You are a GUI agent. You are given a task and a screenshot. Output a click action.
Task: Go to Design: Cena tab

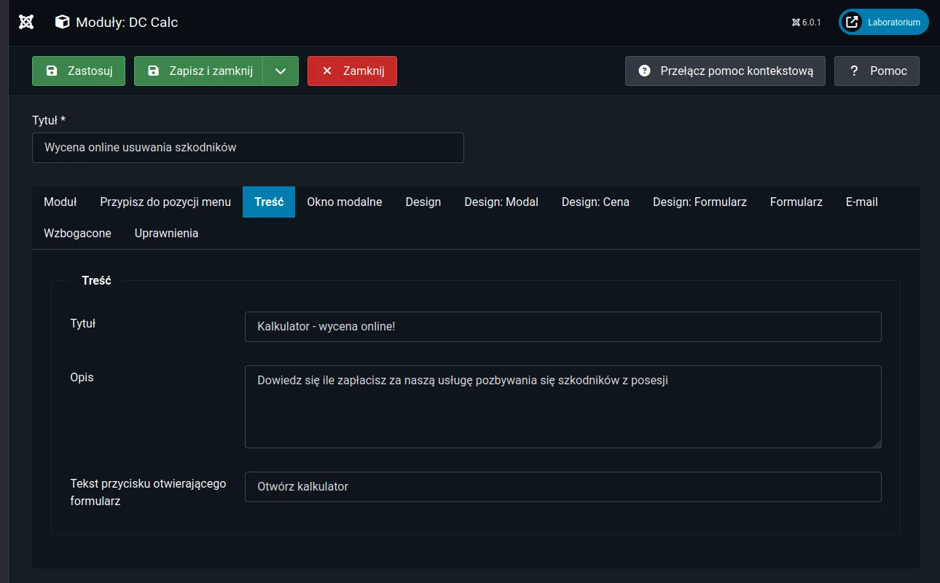click(595, 202)
